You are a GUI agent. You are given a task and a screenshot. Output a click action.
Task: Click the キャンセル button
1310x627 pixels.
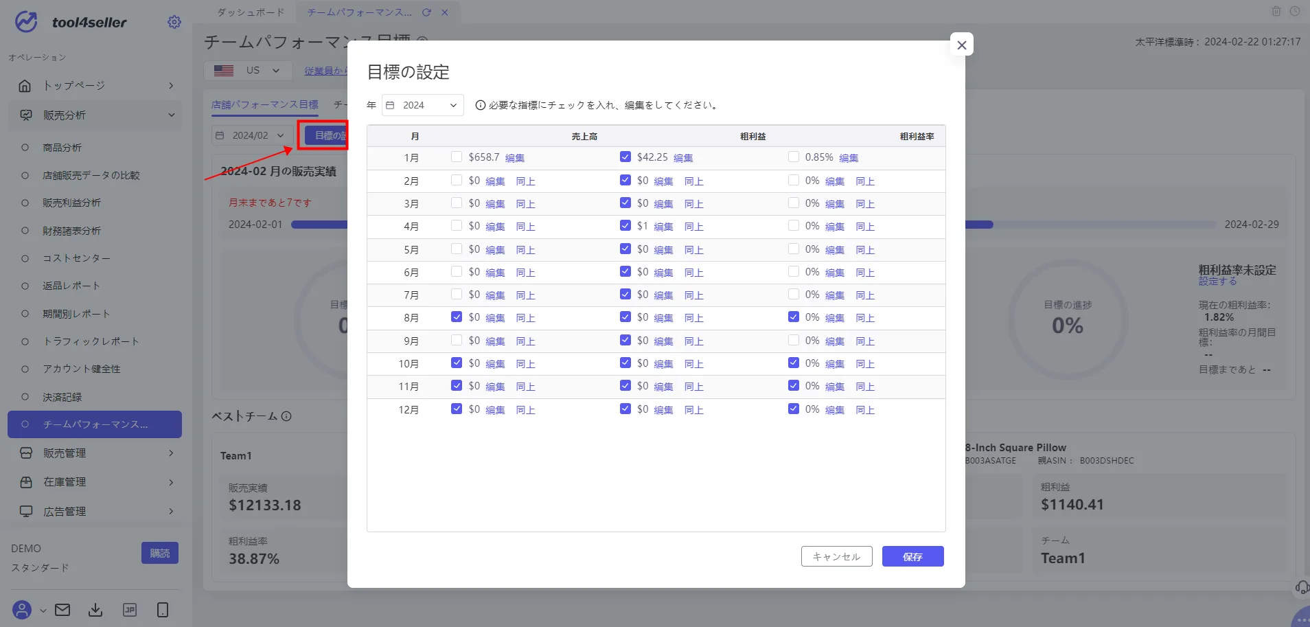[836, 556]
